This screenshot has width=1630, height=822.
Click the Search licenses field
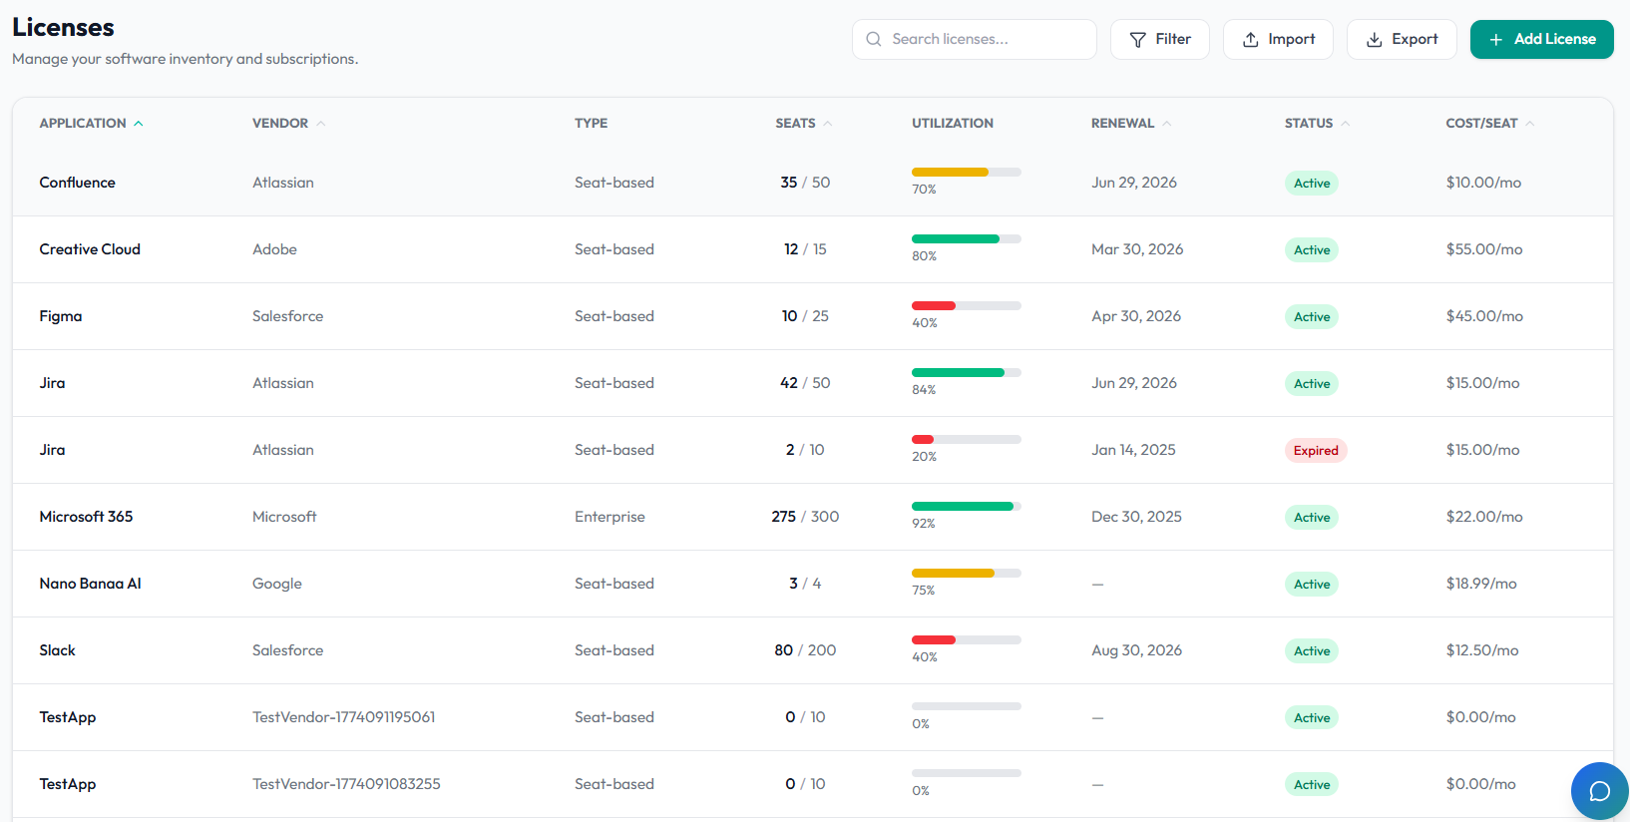pos(974,39)
